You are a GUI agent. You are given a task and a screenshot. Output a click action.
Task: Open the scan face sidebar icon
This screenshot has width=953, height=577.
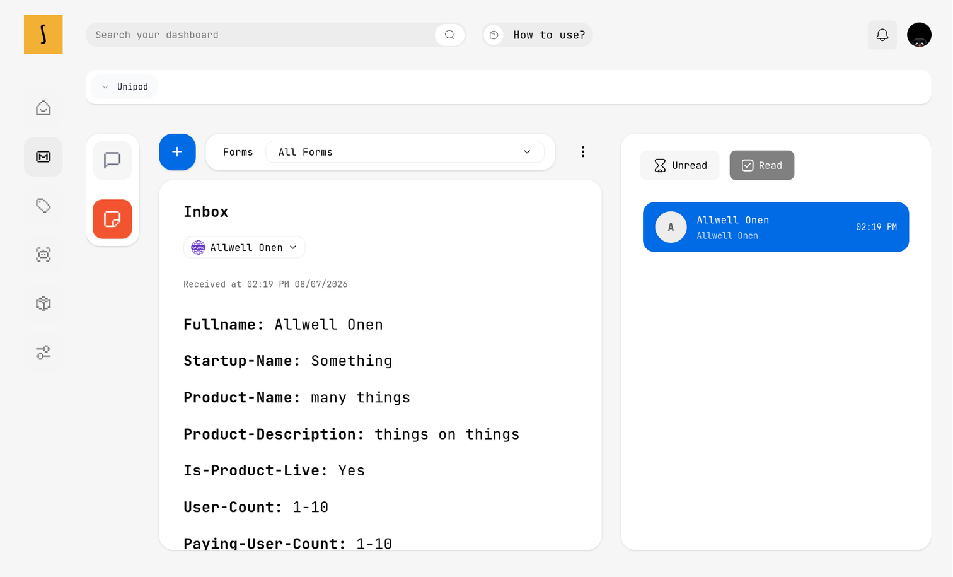(43, 254)
